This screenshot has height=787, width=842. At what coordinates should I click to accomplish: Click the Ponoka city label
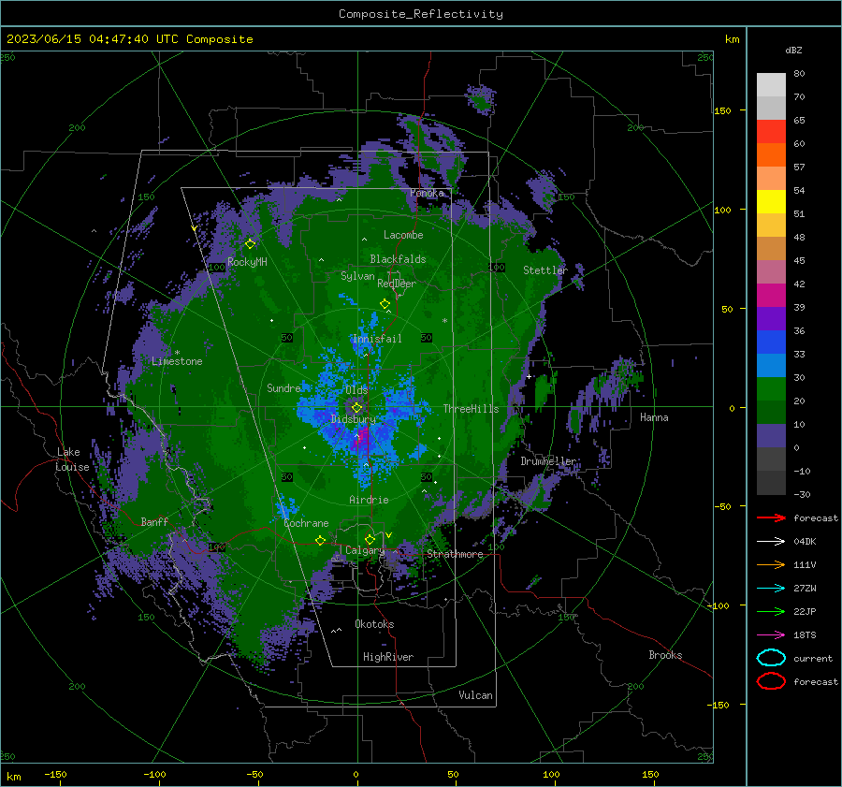pyautogui.click(x=427, y=193)
